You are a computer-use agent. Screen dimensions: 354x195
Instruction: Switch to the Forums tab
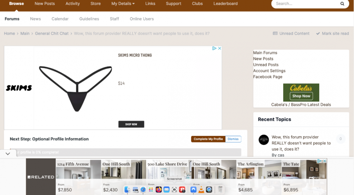[12, 19]
